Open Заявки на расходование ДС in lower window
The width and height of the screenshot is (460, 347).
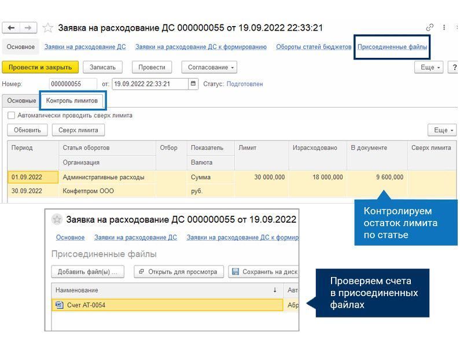(x=135, y=237)
